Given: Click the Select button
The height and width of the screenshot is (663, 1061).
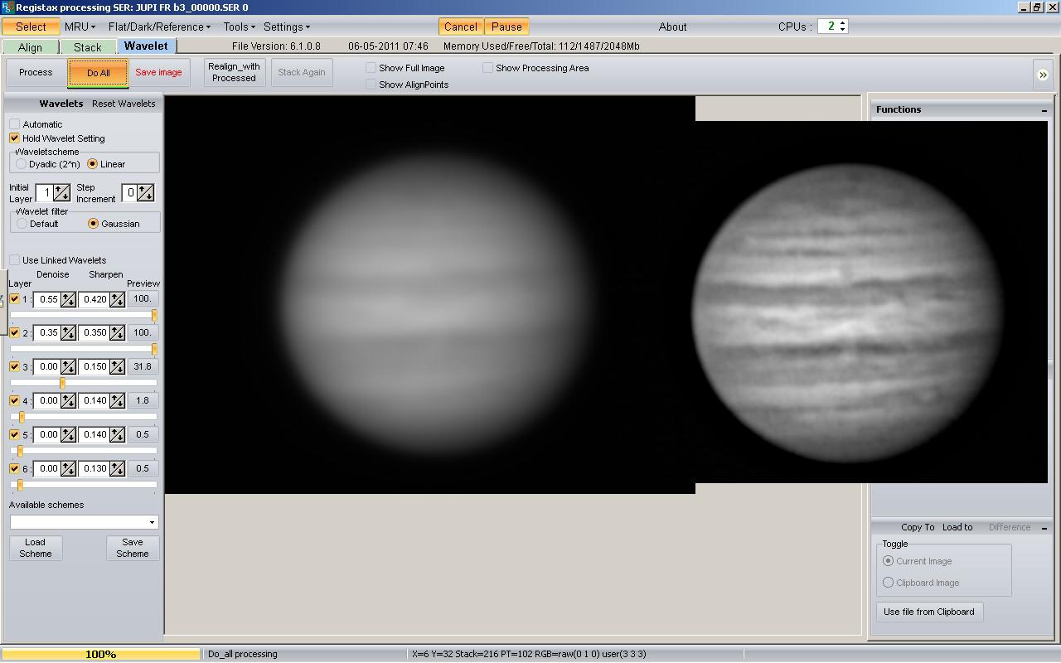Looking at the screenshot, I should (31, 27).
